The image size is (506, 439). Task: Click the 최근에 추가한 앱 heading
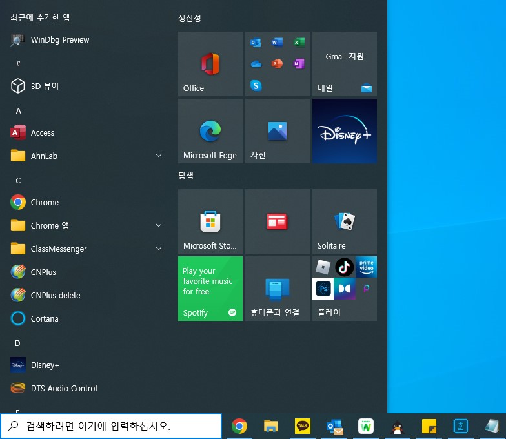click(40, 17)
